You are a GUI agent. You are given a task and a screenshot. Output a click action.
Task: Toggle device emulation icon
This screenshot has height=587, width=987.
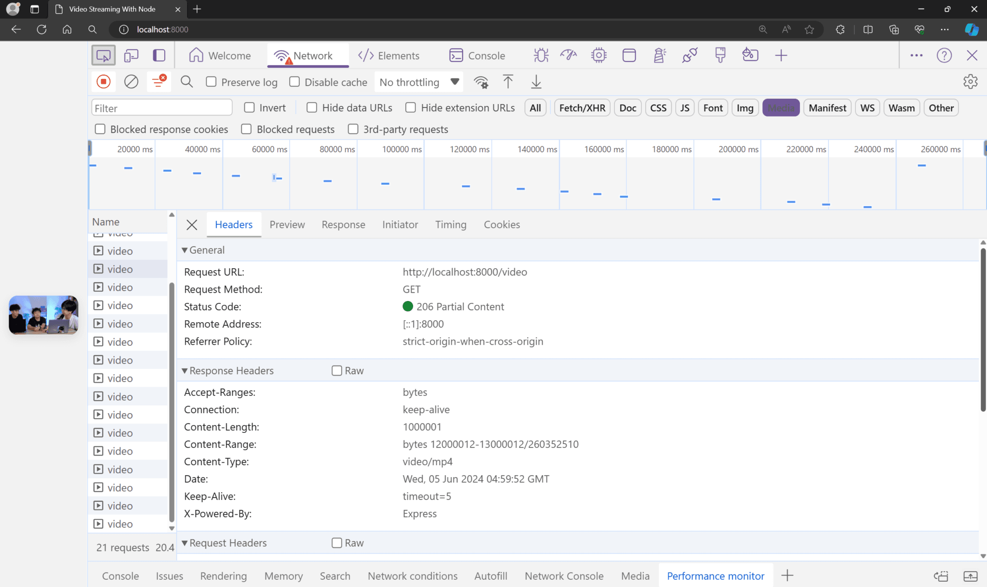[x=131, y=55]
